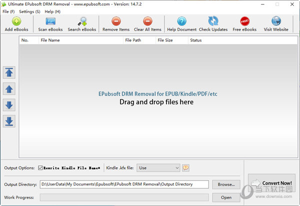This screenshot has width=300, height=206.
Task: Open the File (F) menu
Action: pyautogui.click(x=8, y=11)
